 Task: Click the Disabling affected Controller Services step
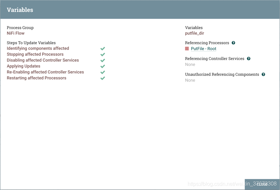[x=43, y=60]
